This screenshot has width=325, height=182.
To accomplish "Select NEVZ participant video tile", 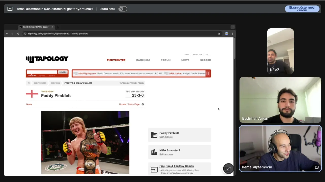I will (280, 51).
